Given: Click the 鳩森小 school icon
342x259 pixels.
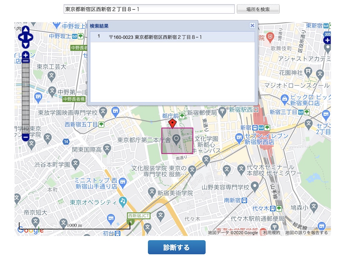Looking at the screenshot, I should [314, 207].
